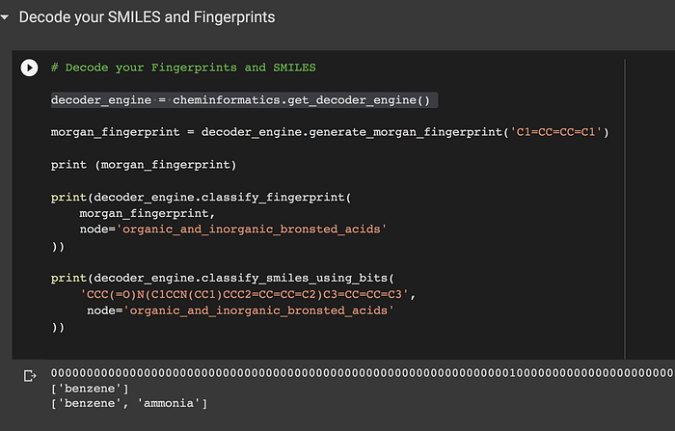Viewport: 675px width, 431px height.
Task: Place cursor in decoder_engine assignment line
Action: pos(244,100)
